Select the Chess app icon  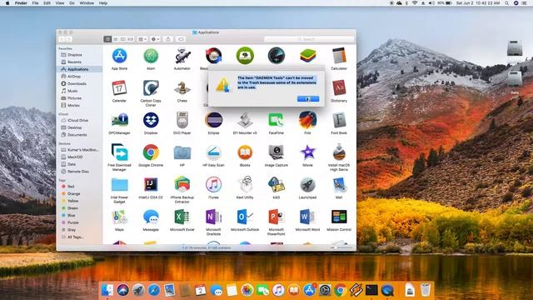click(x=182, y=88)
